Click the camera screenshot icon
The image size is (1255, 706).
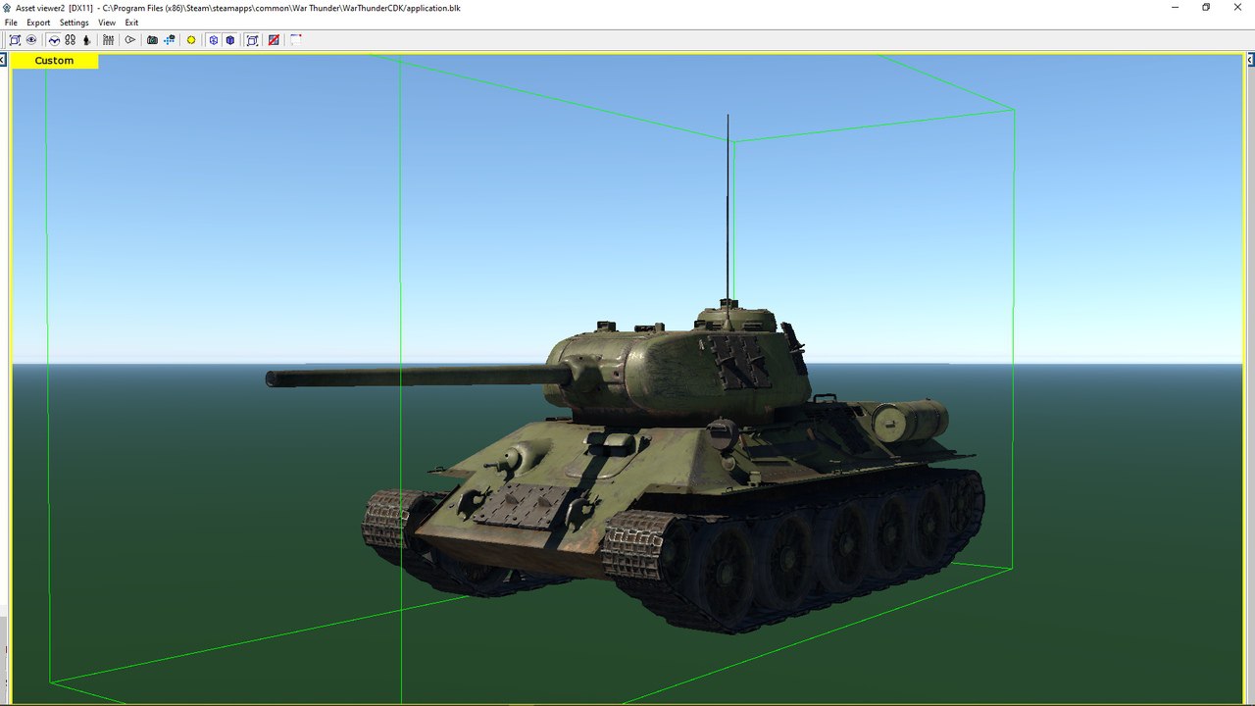152,40
